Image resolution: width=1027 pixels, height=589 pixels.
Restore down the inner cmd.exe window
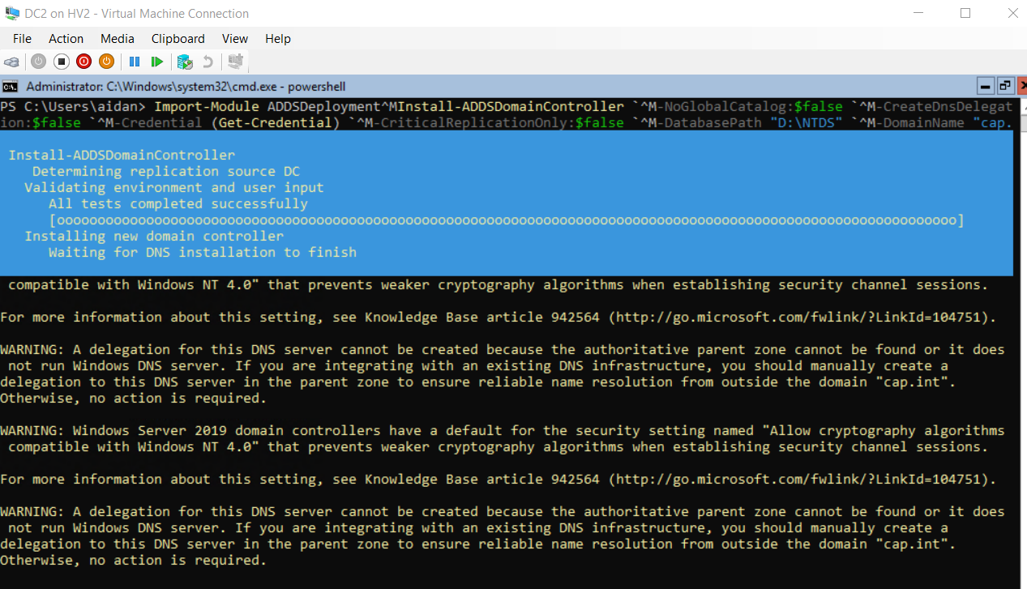coord(1005,86)
